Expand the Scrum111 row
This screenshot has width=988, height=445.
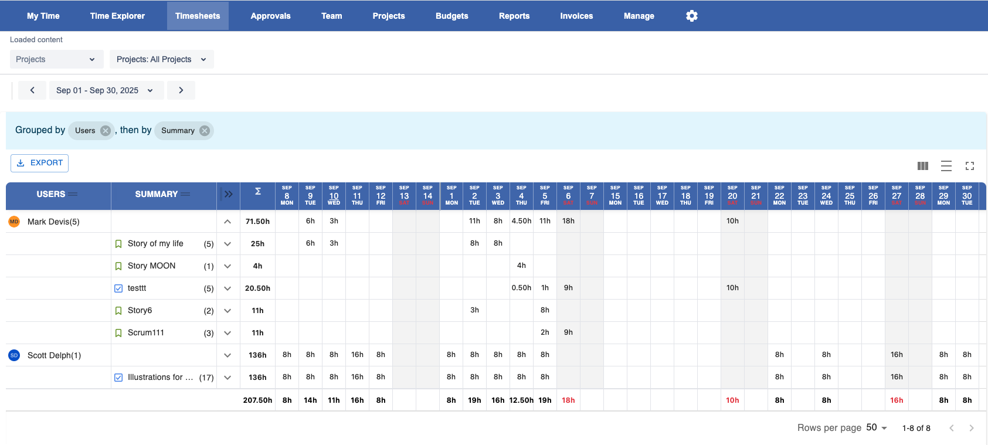[x=228, y=333]
